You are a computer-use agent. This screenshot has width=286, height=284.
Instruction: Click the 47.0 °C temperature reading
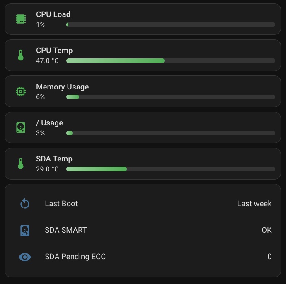coord(47,61)
